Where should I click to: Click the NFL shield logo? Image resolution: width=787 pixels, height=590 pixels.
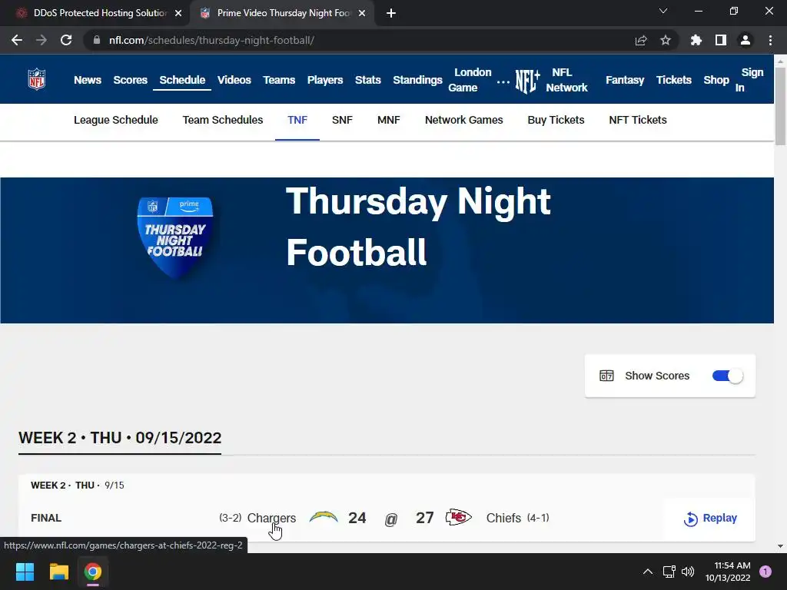36,79
